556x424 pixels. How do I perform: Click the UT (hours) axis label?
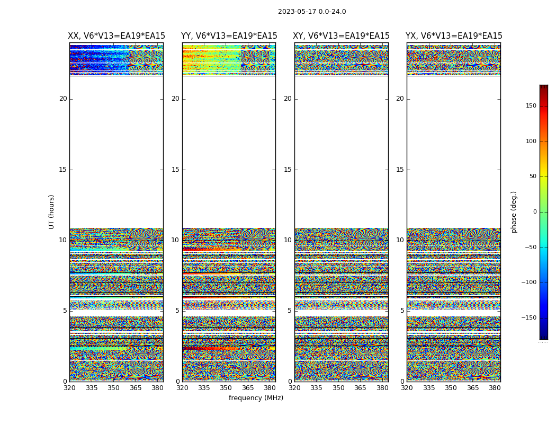[51, 212]
